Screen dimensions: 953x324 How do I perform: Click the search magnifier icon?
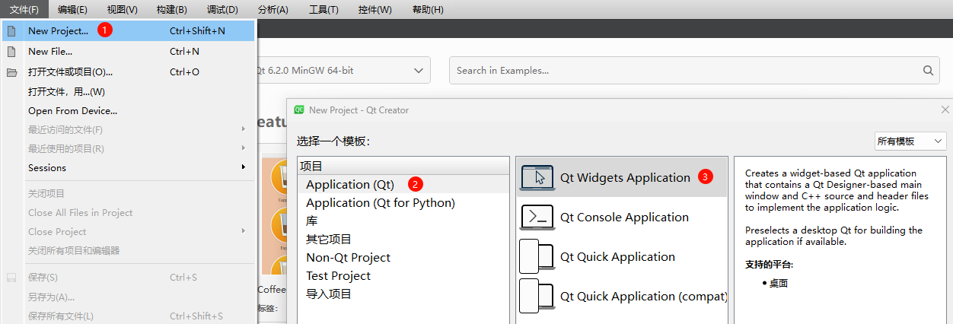928,70
